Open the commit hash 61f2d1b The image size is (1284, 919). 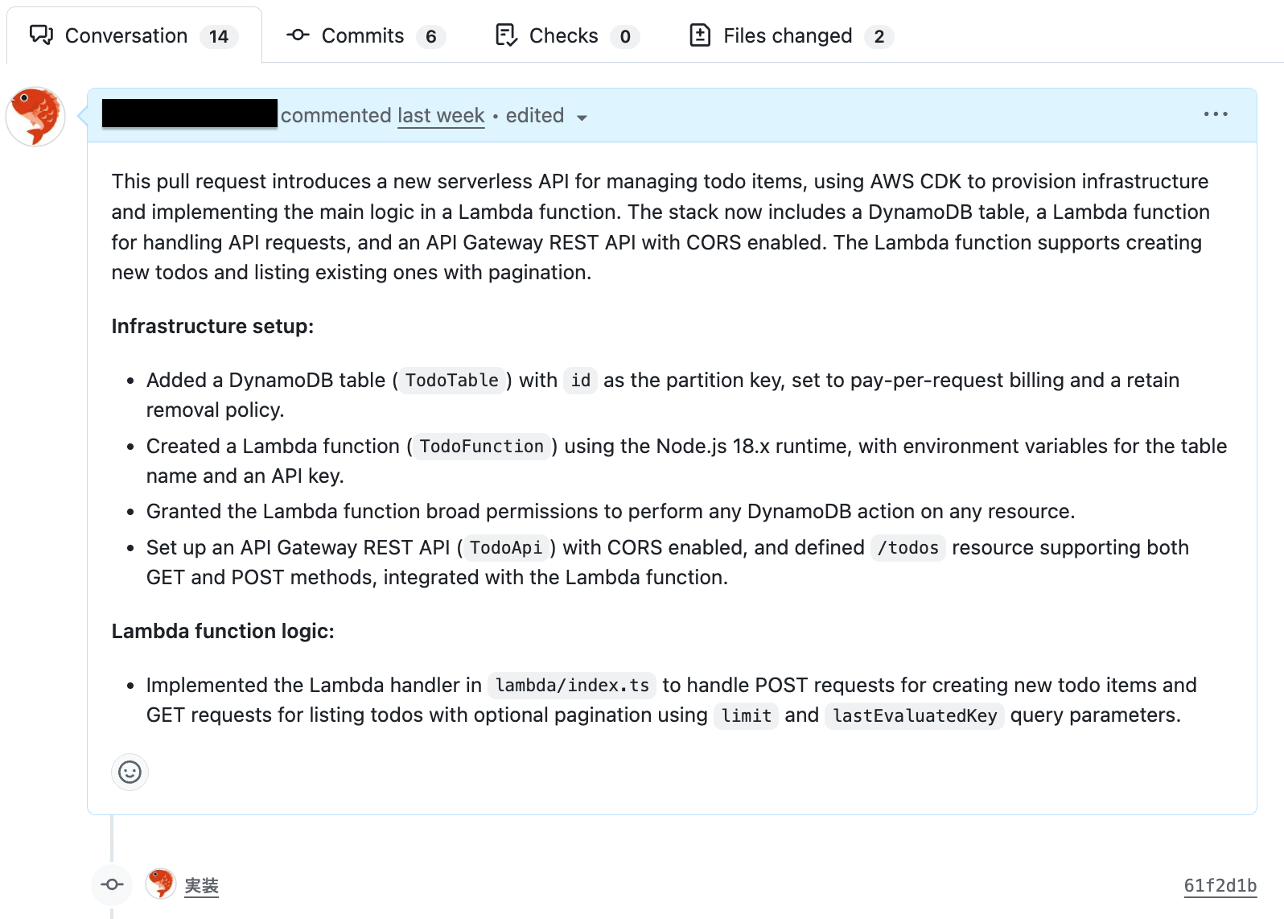(x=1220, y=886)
